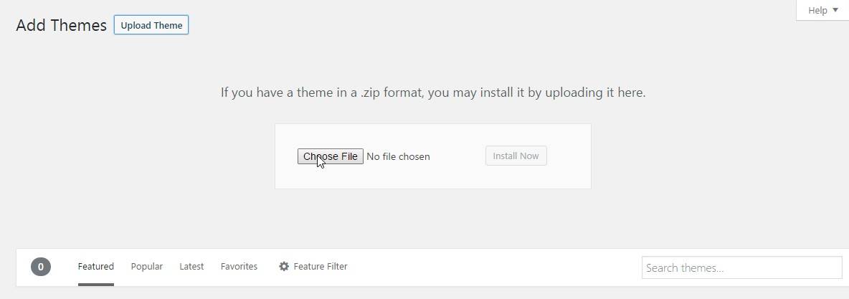Click the Feature Filter text label

(x=321, y=267)
